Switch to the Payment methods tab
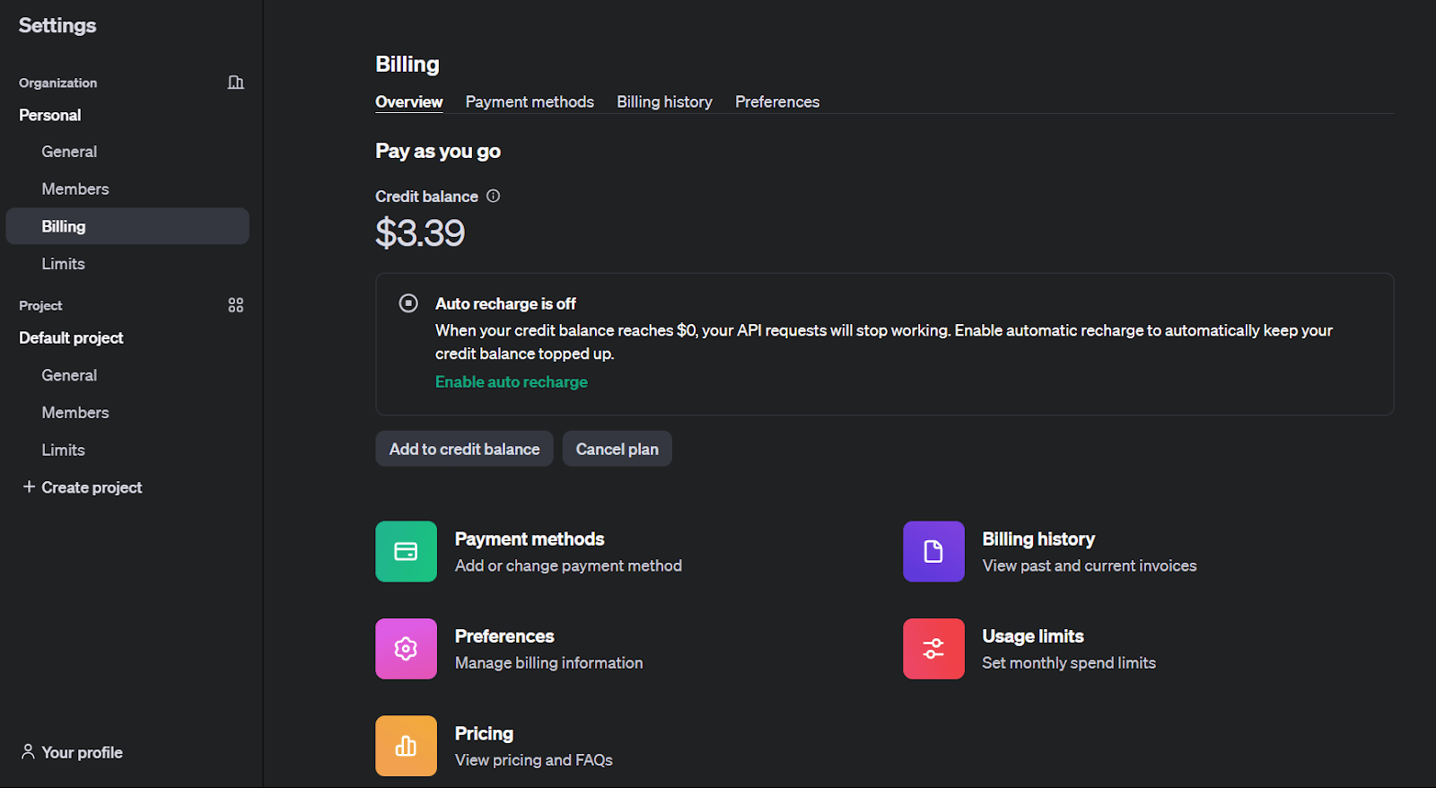The image size is (1436, 788). coord(530,101)
